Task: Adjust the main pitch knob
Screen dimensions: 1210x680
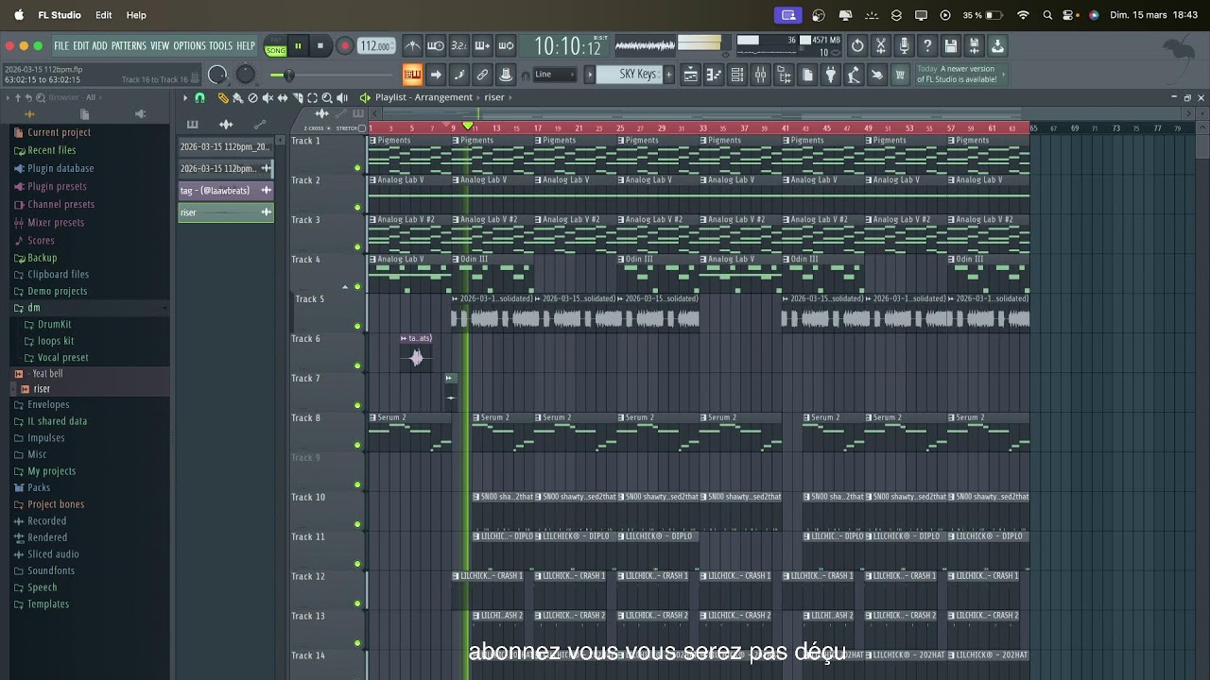Action: 246,75
